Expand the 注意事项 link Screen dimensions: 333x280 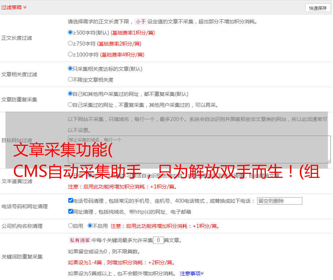(x=192, y=273)
